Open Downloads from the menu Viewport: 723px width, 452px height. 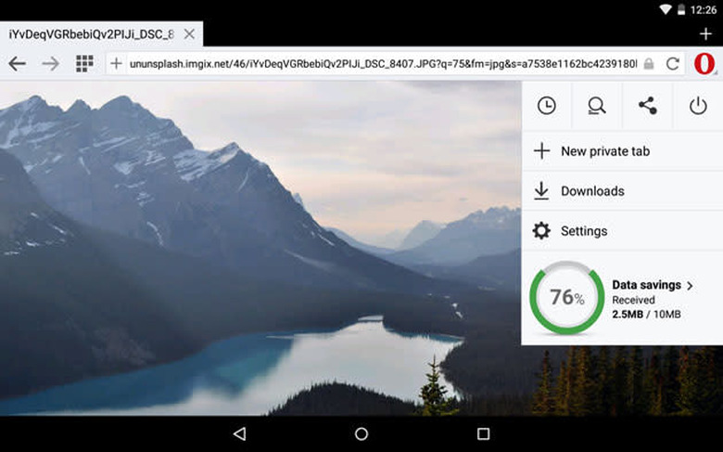click(x=591, y=191)
